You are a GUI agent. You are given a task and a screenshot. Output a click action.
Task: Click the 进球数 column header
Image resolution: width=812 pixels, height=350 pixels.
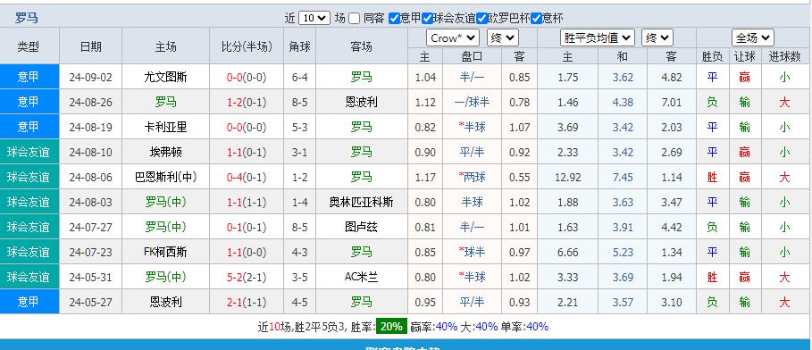[784, 56]
